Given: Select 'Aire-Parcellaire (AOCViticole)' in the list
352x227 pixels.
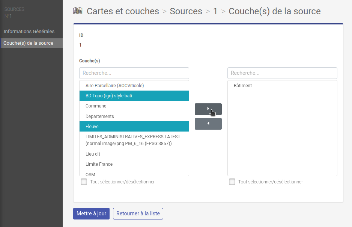Looking at the screenshot, I should point(114,86).
